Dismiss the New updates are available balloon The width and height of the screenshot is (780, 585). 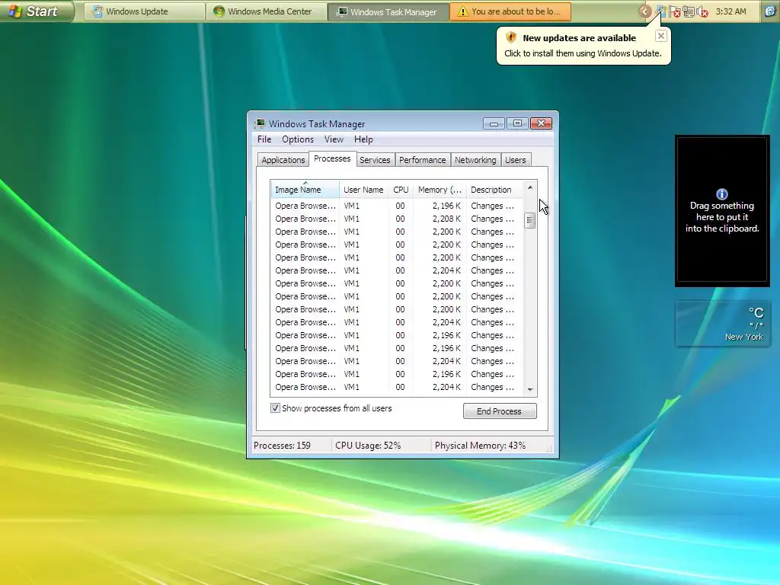point(660,36)
